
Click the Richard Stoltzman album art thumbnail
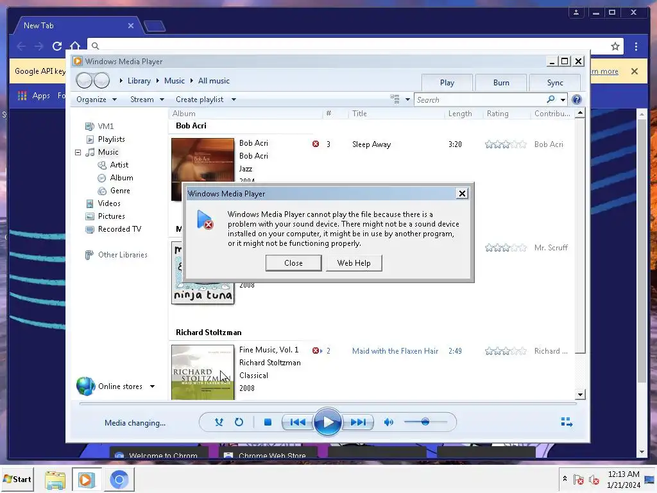(203, 372)
